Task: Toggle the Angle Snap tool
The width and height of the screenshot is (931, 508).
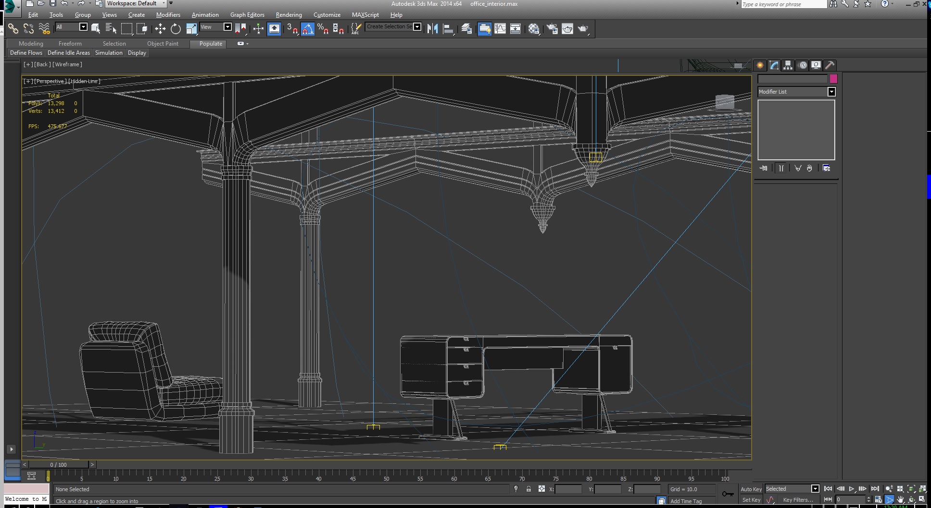Action: click(x=308, y=29)
